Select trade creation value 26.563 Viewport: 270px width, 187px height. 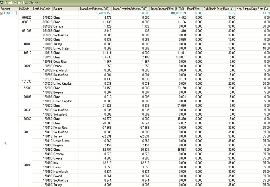(181, 149)
